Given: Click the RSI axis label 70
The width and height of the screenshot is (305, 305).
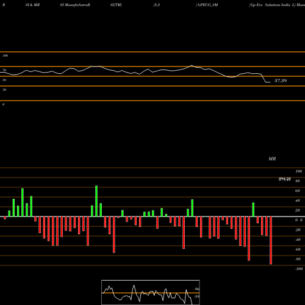Looking at the screenshot, I should [4, 70].
